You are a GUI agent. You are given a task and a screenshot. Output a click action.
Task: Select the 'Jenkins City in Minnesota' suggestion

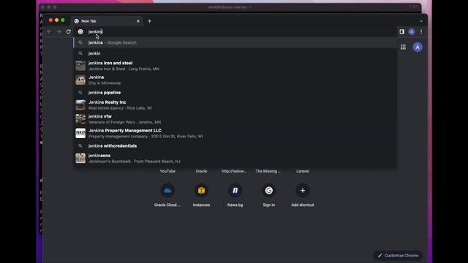pyautogui.click(x=235, y=80)
